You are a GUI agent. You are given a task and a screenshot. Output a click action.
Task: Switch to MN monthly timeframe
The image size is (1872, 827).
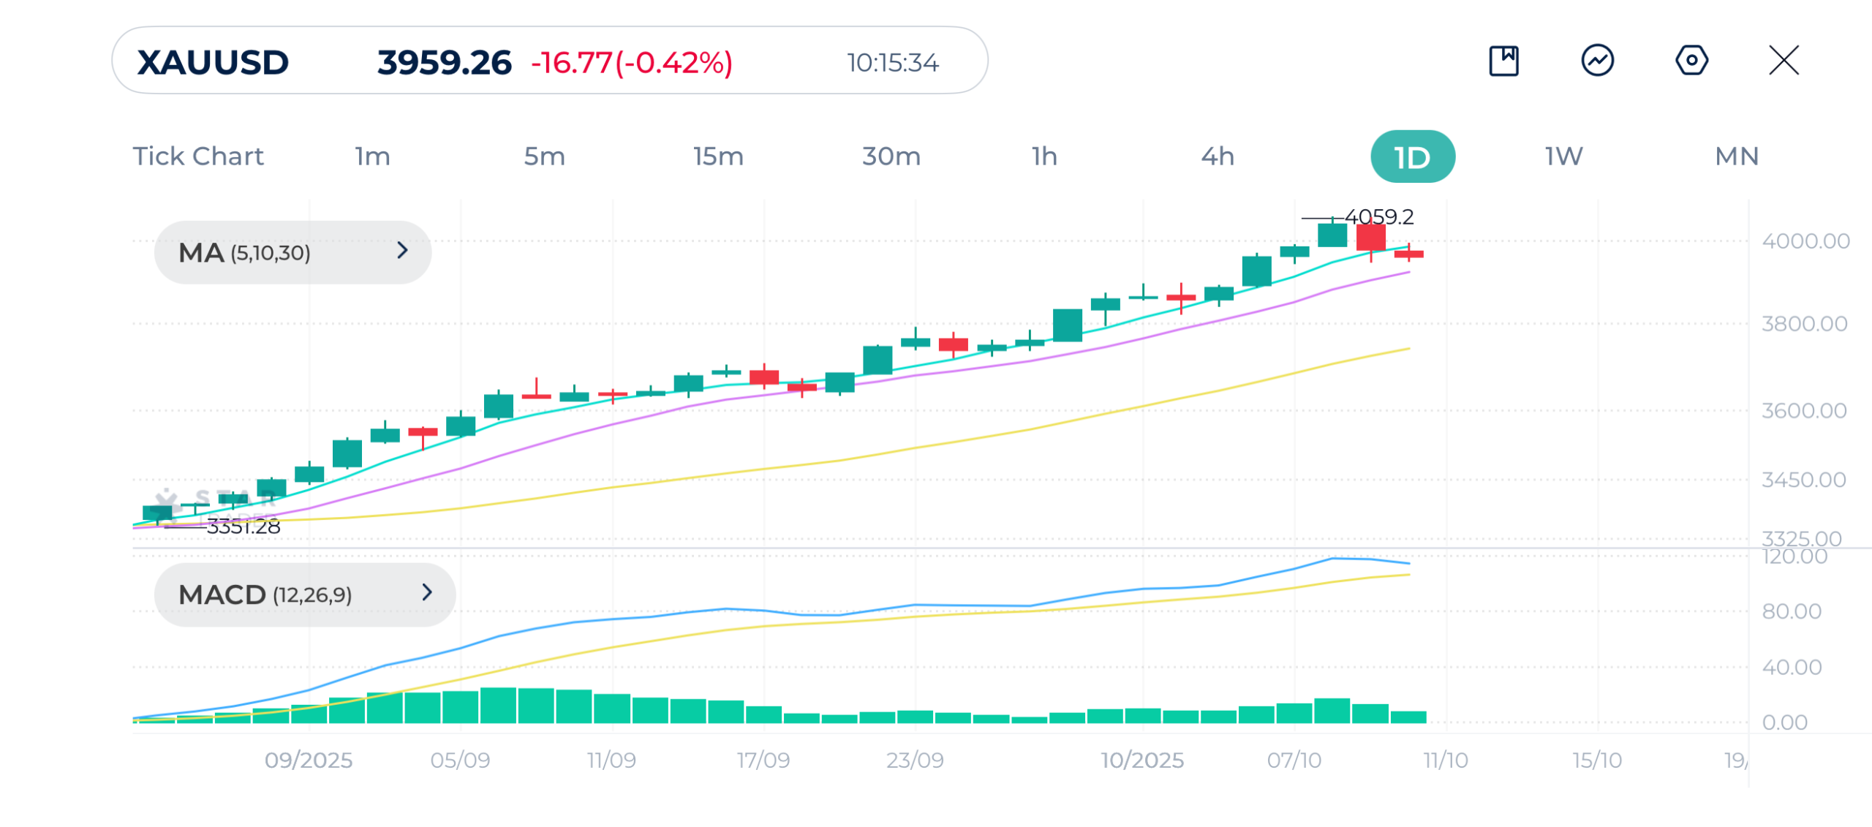[1737, 156]
